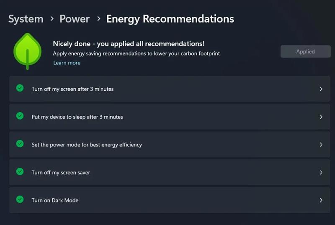This screenshot has height=225, width=335.
Task: Navigate to Power in breadcrumb
Action: [75, 19]
